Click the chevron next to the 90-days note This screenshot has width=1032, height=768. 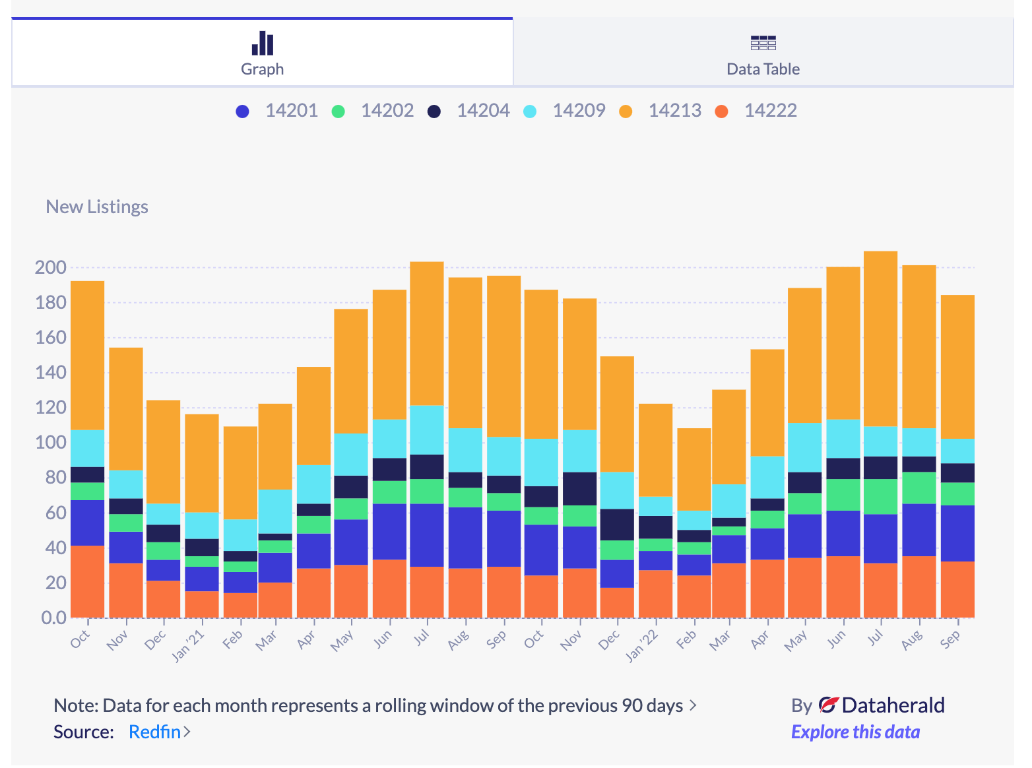(x=693, y=705)
